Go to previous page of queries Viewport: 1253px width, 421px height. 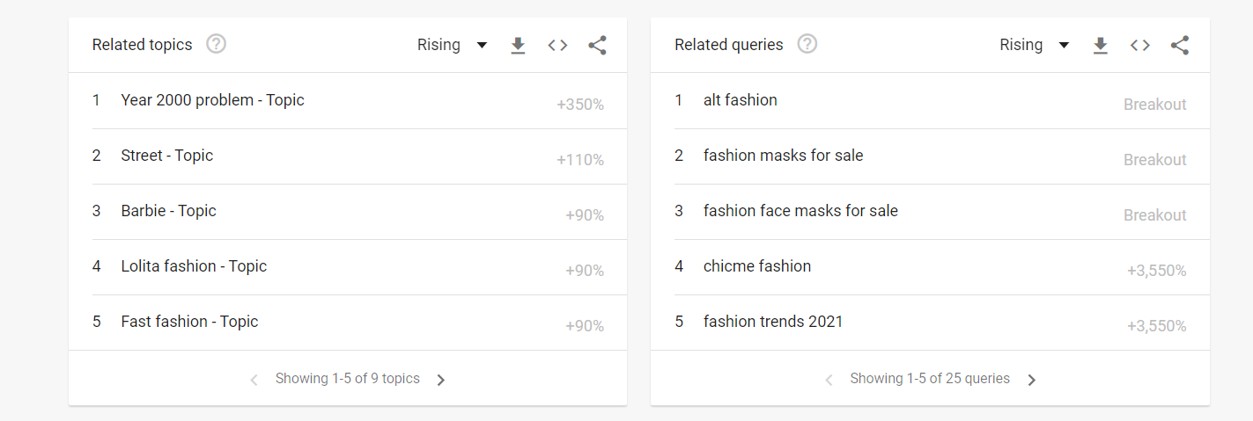(x=829, y=380)
